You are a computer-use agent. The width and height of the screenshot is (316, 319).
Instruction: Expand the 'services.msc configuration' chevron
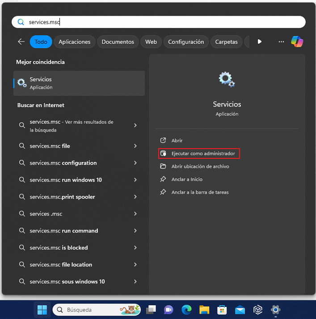(x=135, y=163)
